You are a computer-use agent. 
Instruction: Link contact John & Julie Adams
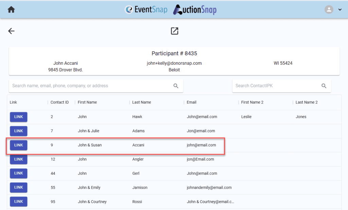(19, 131)
